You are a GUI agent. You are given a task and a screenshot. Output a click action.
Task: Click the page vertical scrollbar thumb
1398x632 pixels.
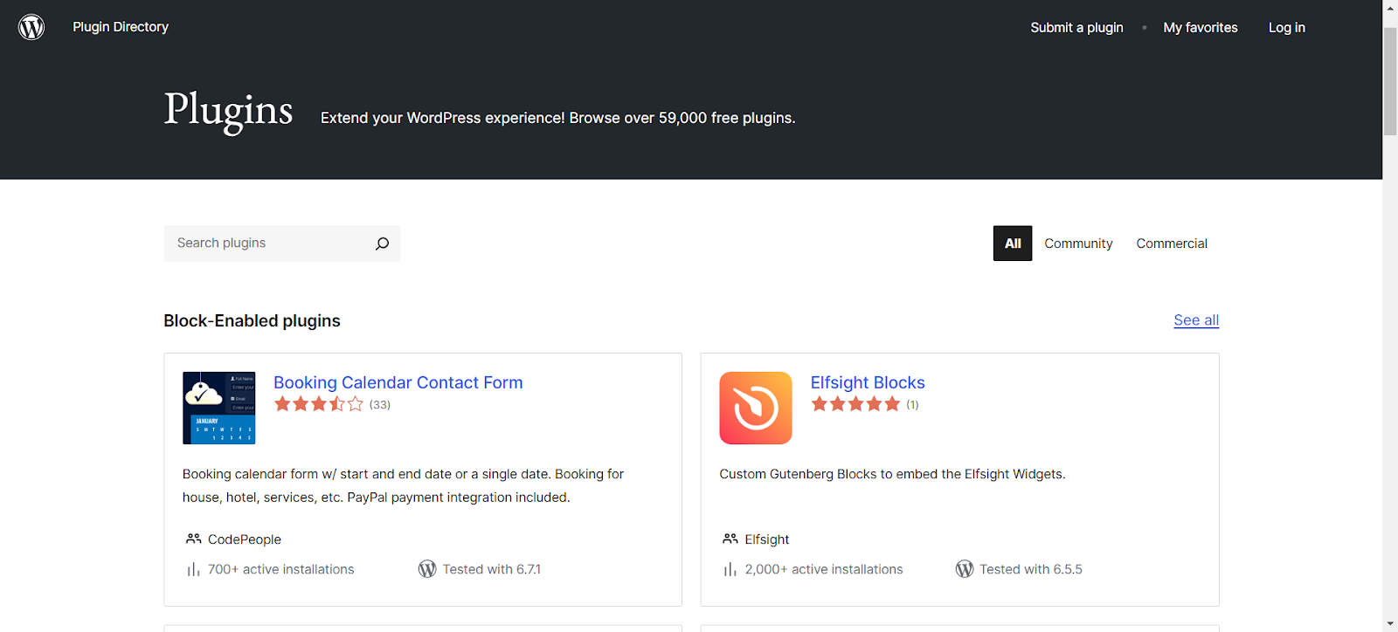click(x=1390, y=81)
